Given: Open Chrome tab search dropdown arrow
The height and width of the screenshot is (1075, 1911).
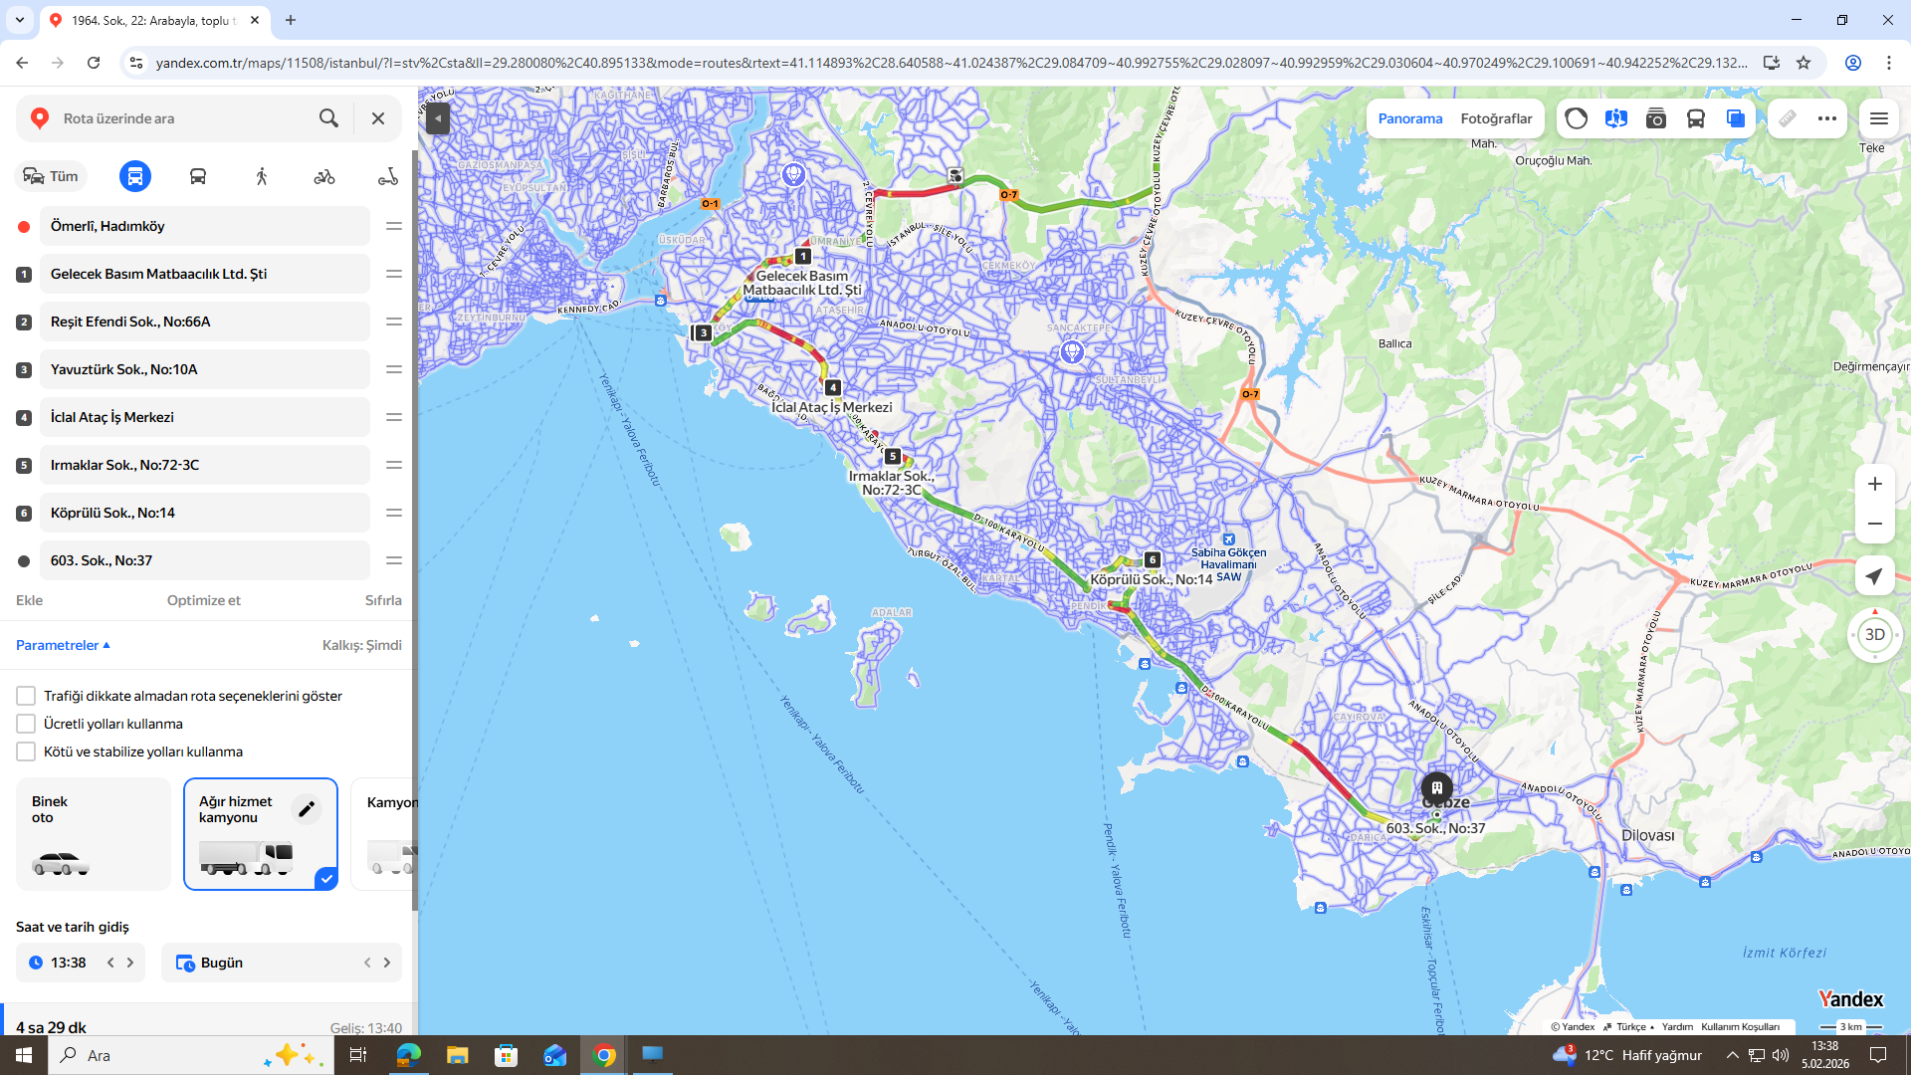Looking at the screenshot, I should (19, 20).
